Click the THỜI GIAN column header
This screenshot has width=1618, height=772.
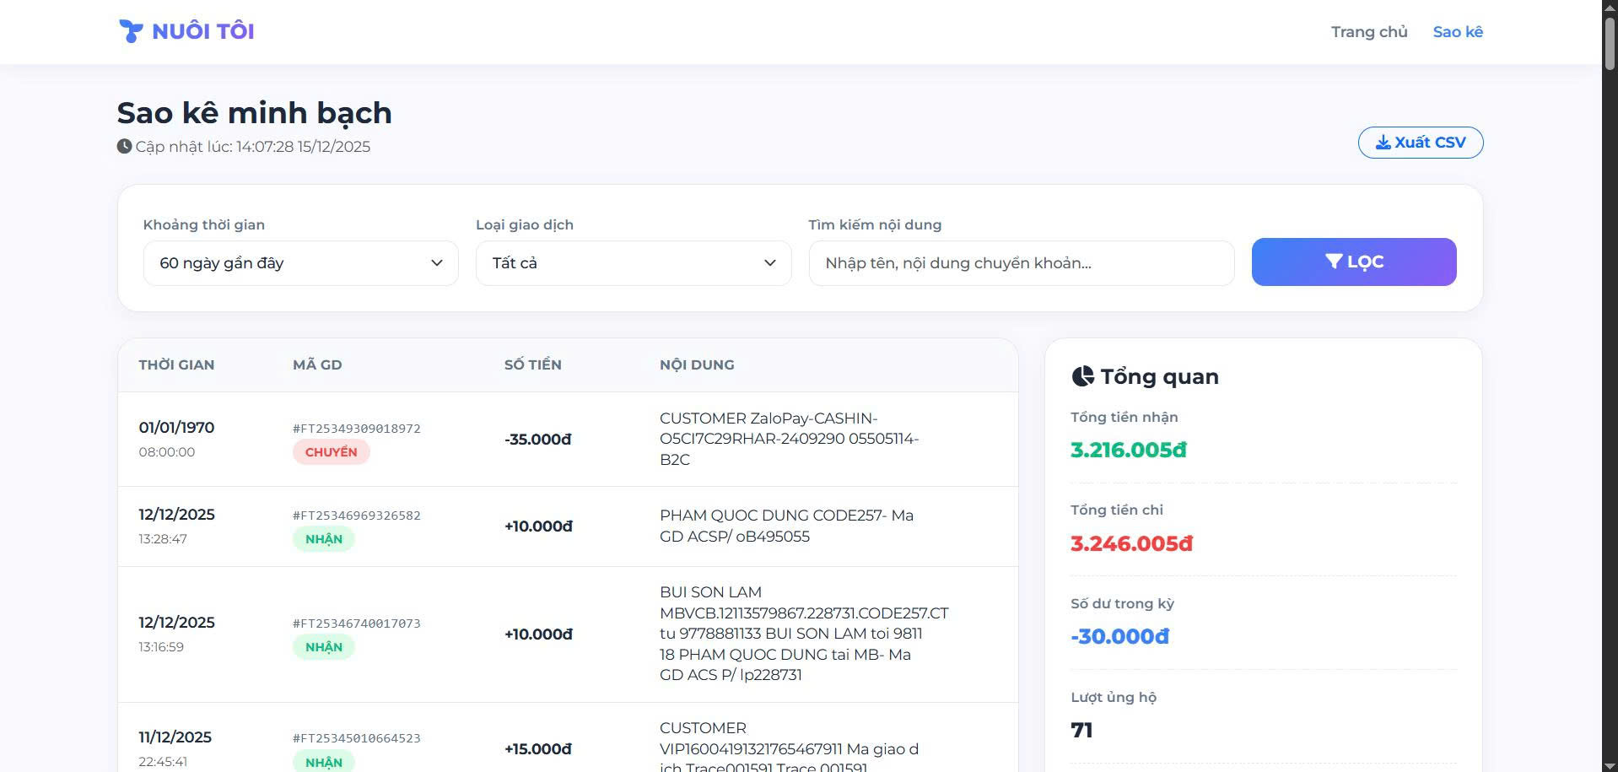176,364
